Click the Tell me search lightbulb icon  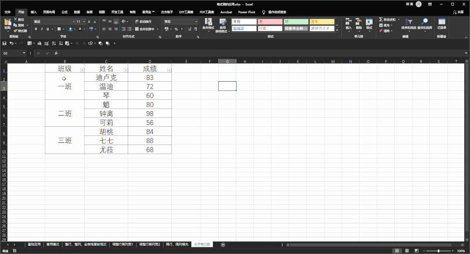tap(264, 12)
